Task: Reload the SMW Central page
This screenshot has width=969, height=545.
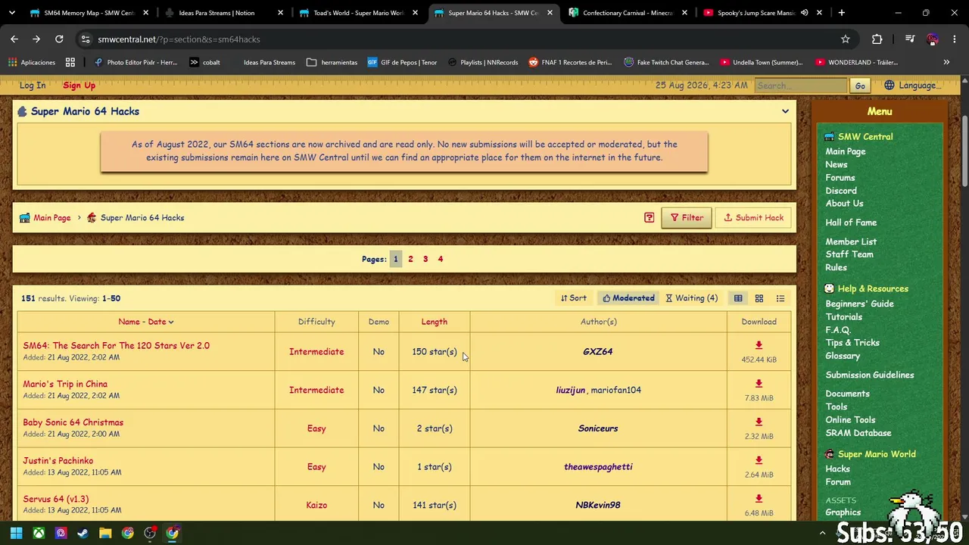Action: coord(59,39)
